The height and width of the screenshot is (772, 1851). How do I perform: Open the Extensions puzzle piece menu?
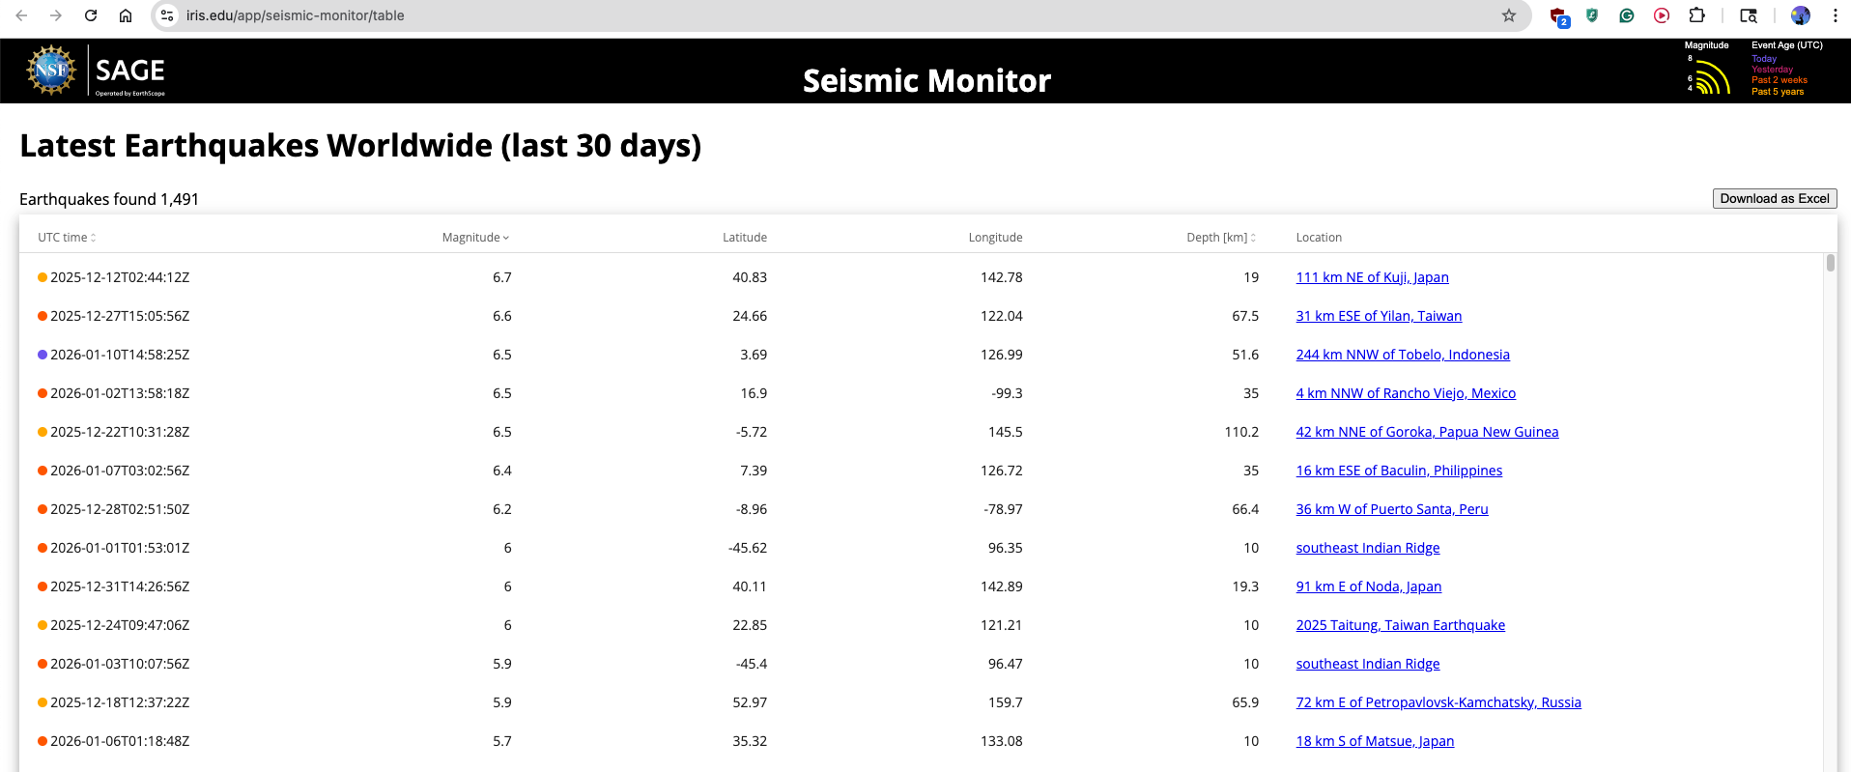click(x=1696, y=15)
